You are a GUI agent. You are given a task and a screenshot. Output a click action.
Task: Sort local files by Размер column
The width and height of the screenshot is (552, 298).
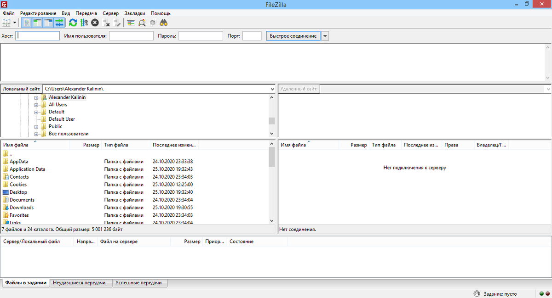[86, 145]
